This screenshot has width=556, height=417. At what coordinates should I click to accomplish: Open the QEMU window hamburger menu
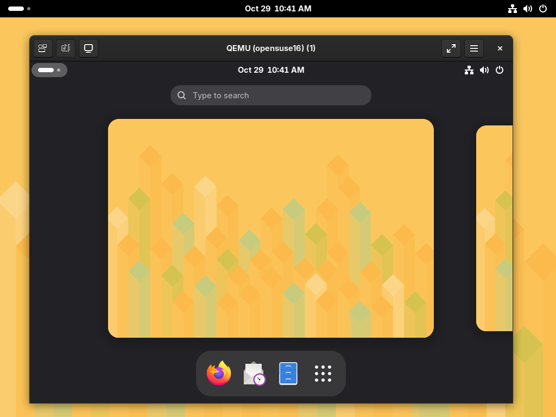point(474,48)
